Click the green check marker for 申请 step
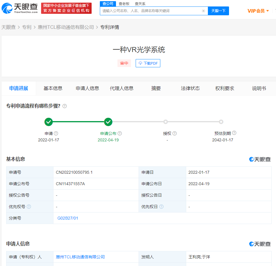The image size is (276, 266). coord(48,122)
